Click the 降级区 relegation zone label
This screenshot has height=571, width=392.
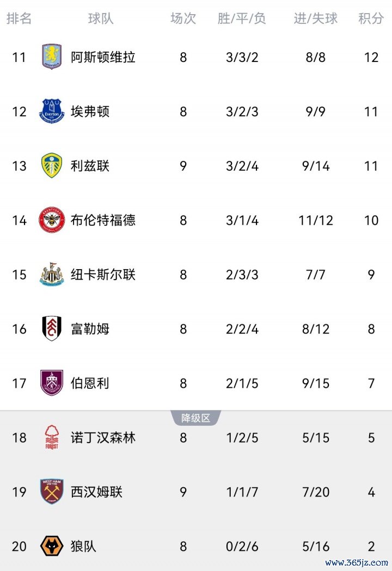tap(196, 418)
